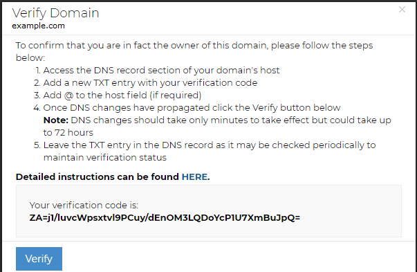417x272 pixels.
Task: Click the Verify Domain dialog title
Action: pyautogui.click(x=55, y=12)
